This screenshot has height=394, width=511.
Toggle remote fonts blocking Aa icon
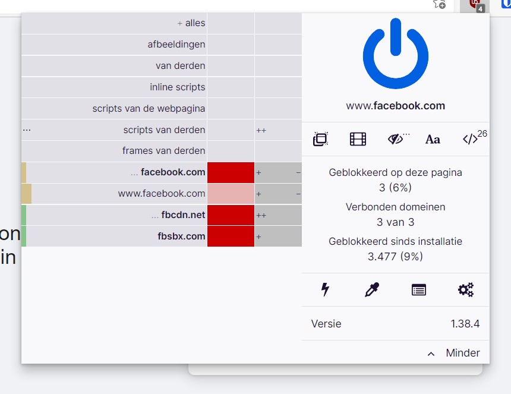click(433, 140)
